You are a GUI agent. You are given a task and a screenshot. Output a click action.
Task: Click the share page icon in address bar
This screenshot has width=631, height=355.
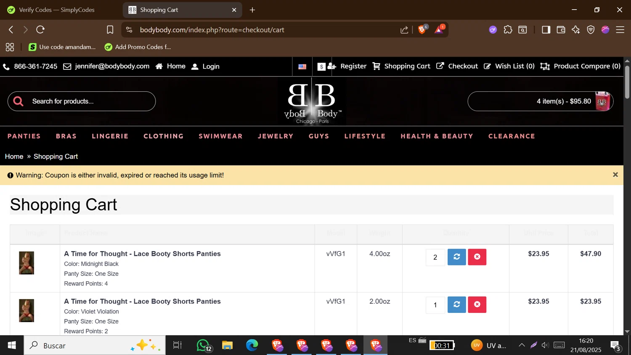404,30
